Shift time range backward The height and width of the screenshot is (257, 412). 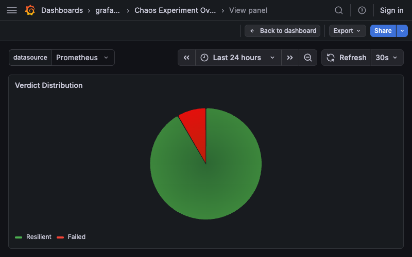(187, 58)
